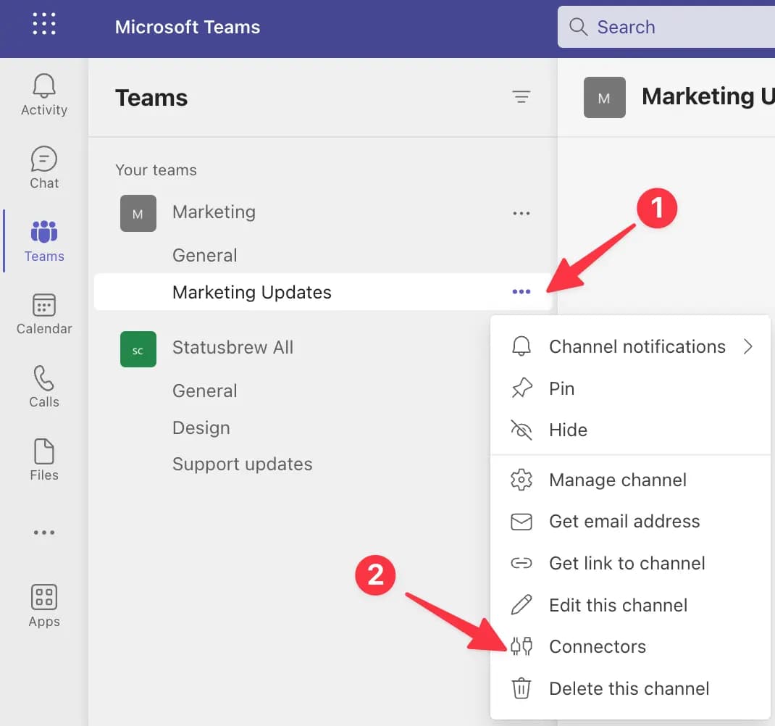775x726 pixels.
Task: Click Marketing Updates channel ellipsis button
Action: tap(521, 292)
